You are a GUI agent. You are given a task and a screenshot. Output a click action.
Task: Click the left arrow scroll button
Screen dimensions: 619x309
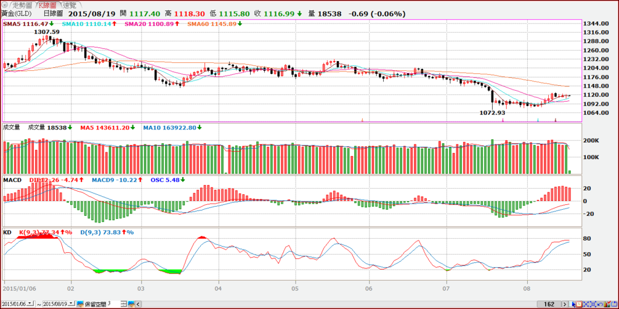pyautogui.click(x=138, y=304)
